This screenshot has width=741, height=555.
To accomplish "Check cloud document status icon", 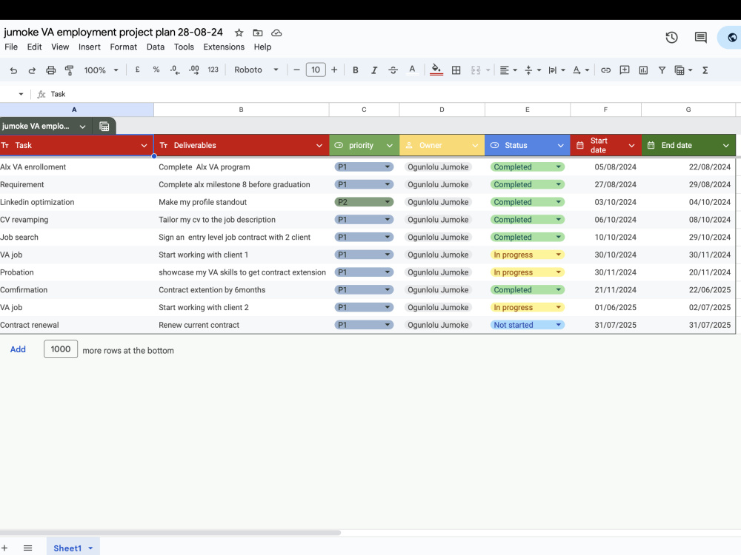I will [276, 33].
